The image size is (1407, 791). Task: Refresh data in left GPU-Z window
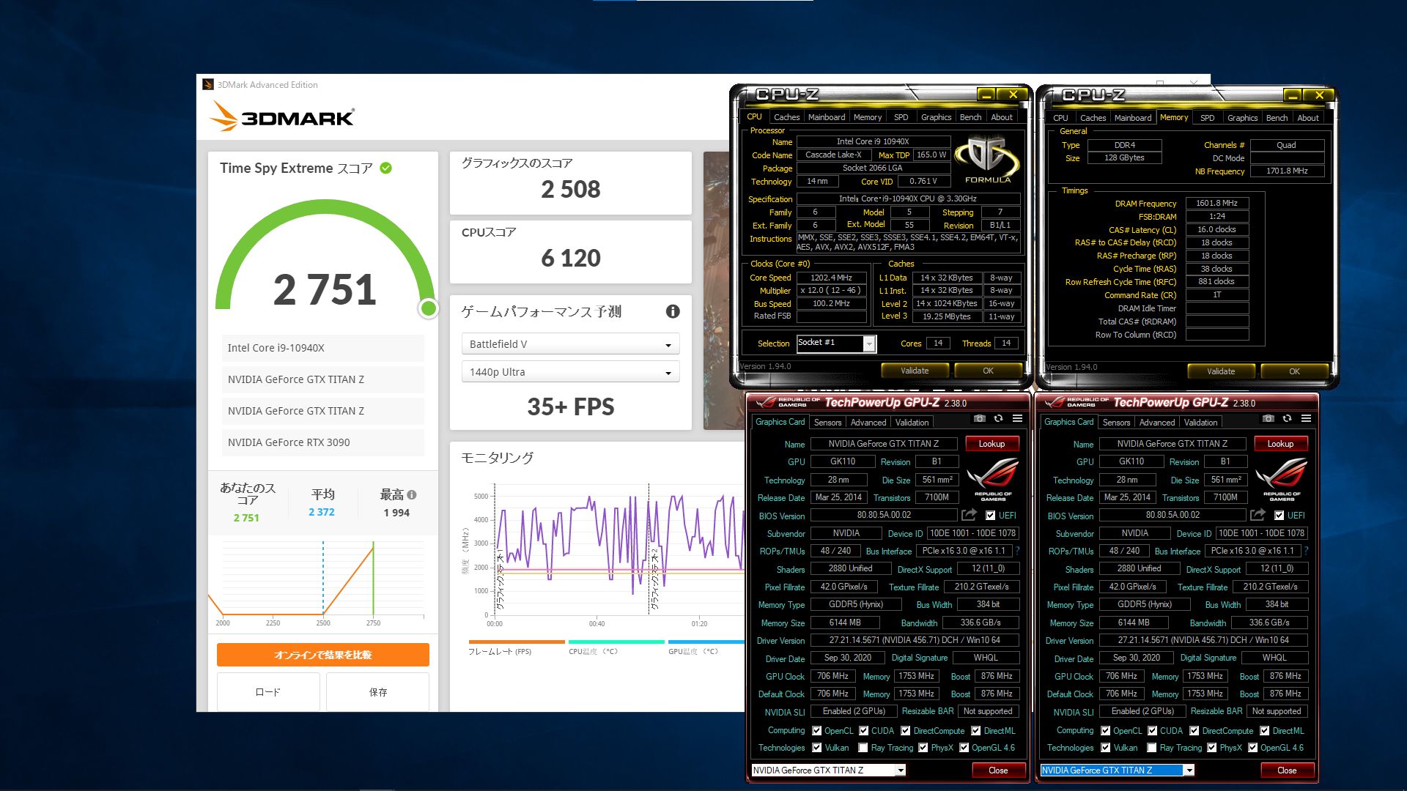pyautogui.click(x=998, y=419)
